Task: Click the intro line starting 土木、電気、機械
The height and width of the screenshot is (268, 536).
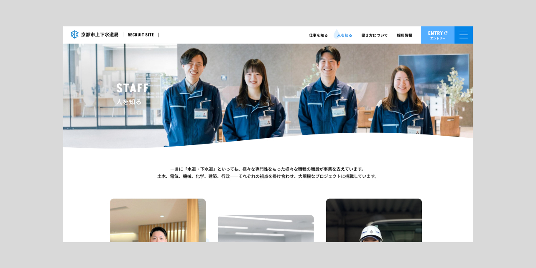Action: point(268,176)
